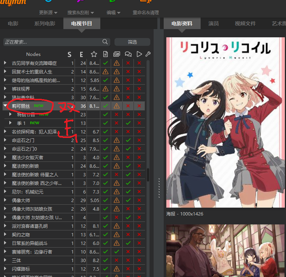
Task: Select the 电视节目 tab
Action: point(82,23)
